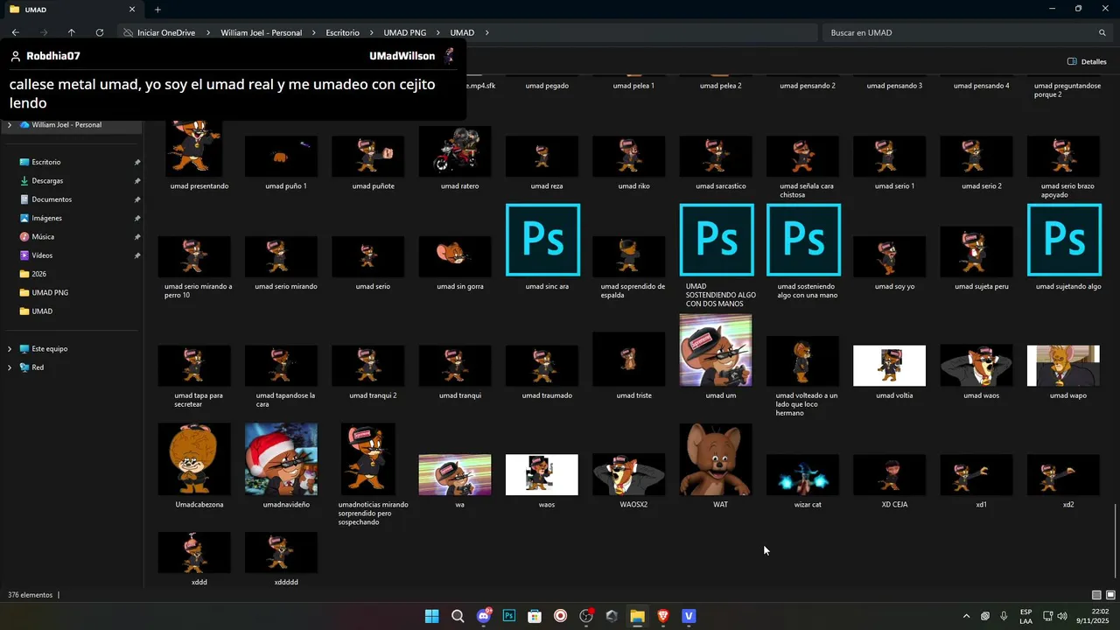
Task: Click Iniciar OneDrive in address bar
Action: coord(165,32)
